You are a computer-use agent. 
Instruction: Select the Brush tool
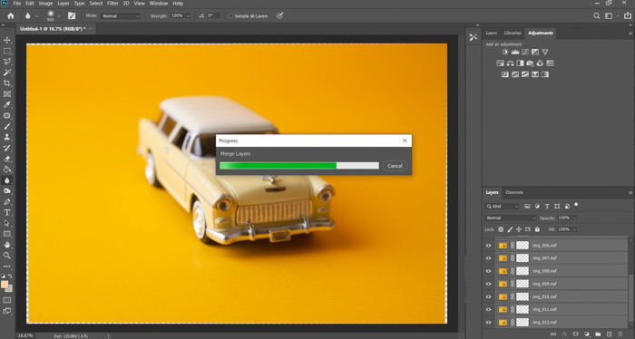click(7, 127)
